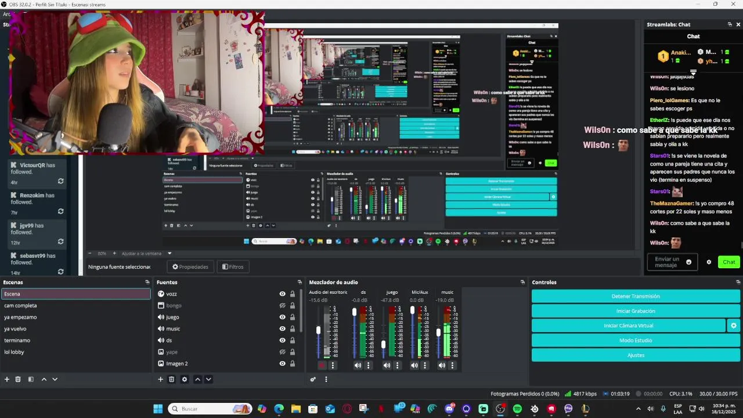Switch to ya empezamo scene

pyautogui.click(x=75, y=317)
